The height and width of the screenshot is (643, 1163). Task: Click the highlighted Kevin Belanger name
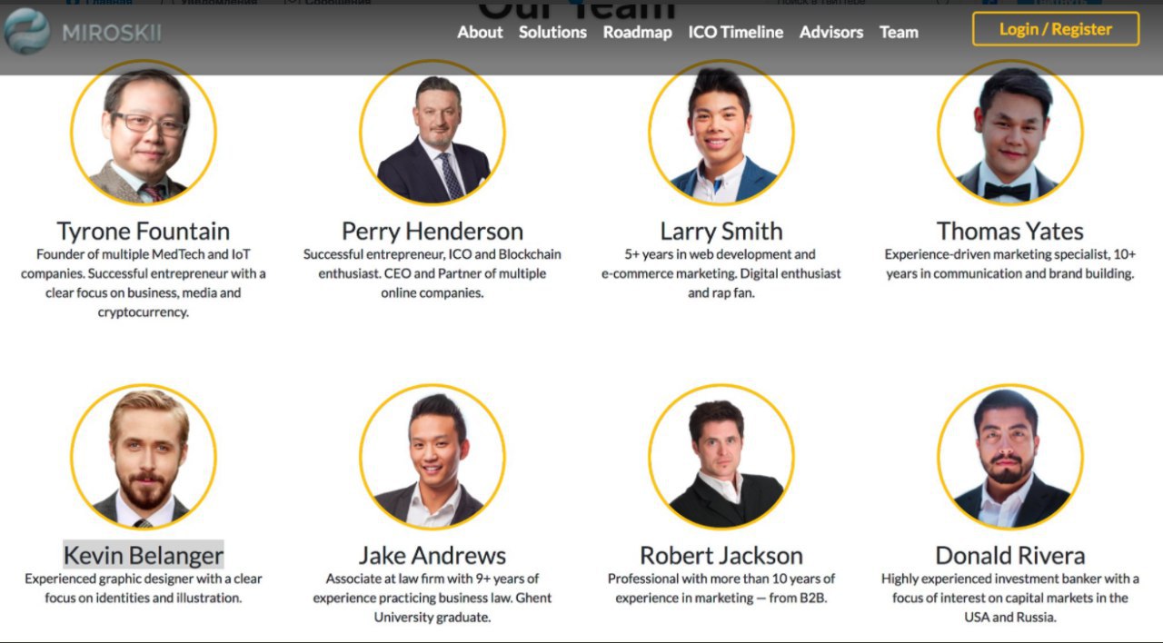click(144, 555)
